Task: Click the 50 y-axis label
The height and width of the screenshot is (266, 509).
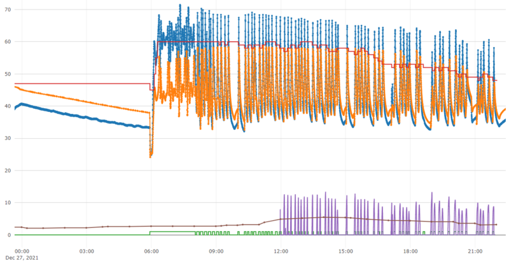Action: point(8,74)
